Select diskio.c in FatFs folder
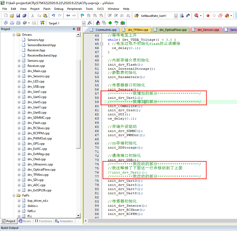 point(33,206)
